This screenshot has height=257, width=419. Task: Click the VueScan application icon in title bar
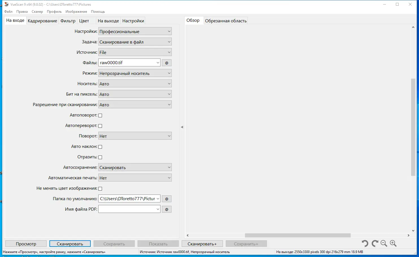[6, 4]
